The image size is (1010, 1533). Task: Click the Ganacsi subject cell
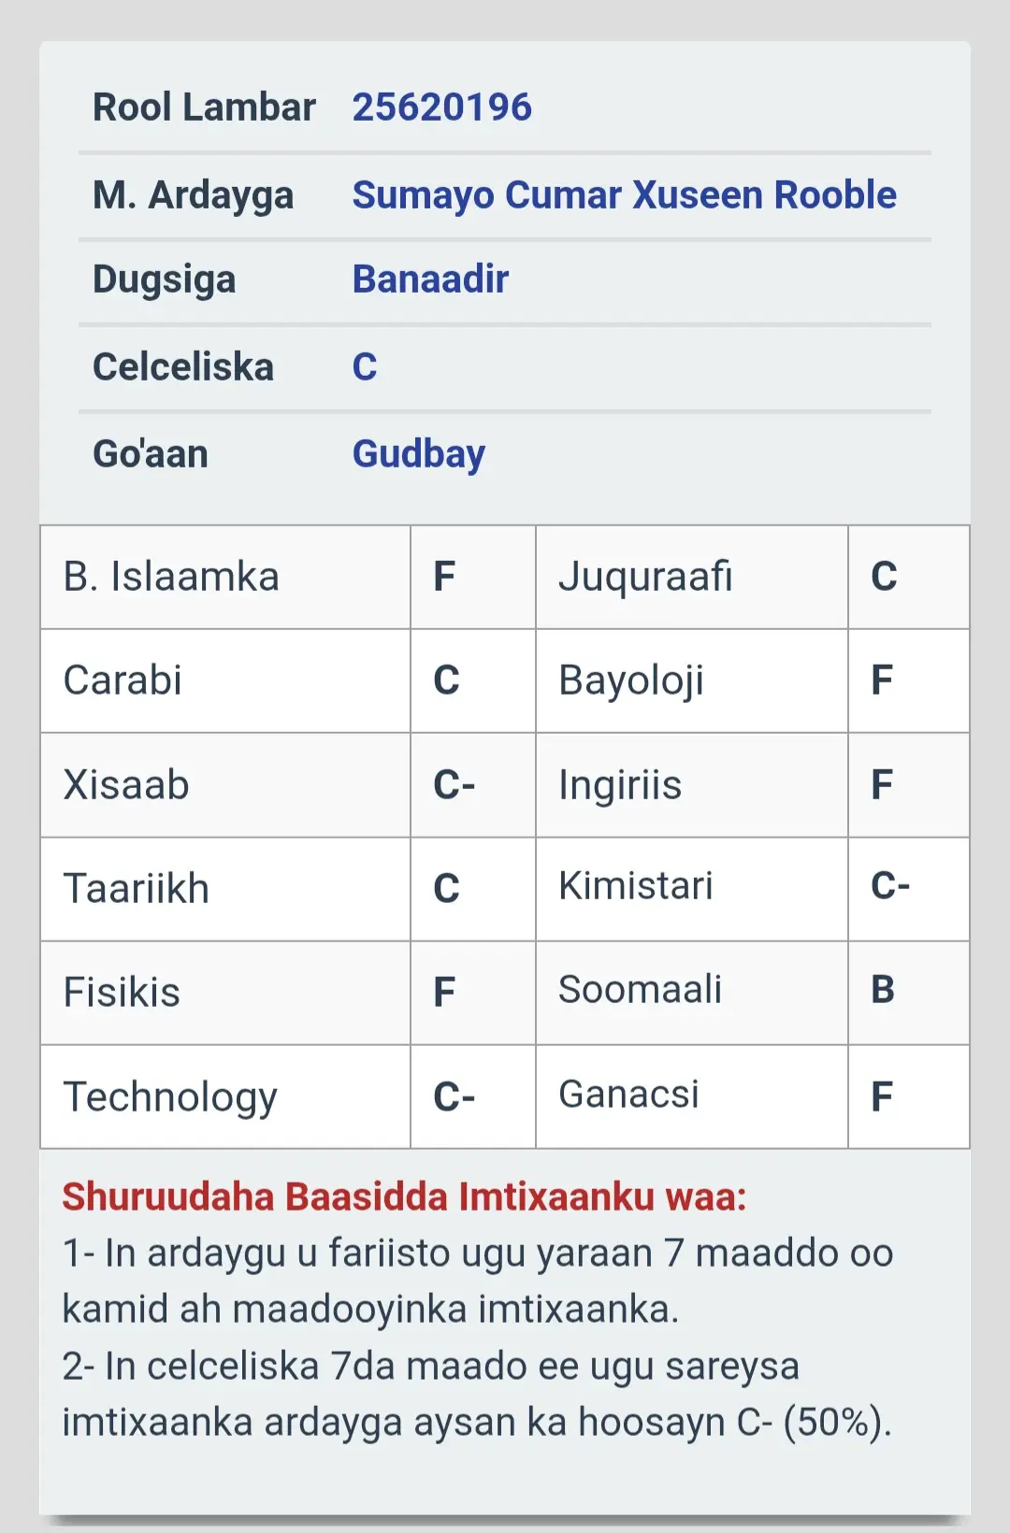[x=692, y=1096]
